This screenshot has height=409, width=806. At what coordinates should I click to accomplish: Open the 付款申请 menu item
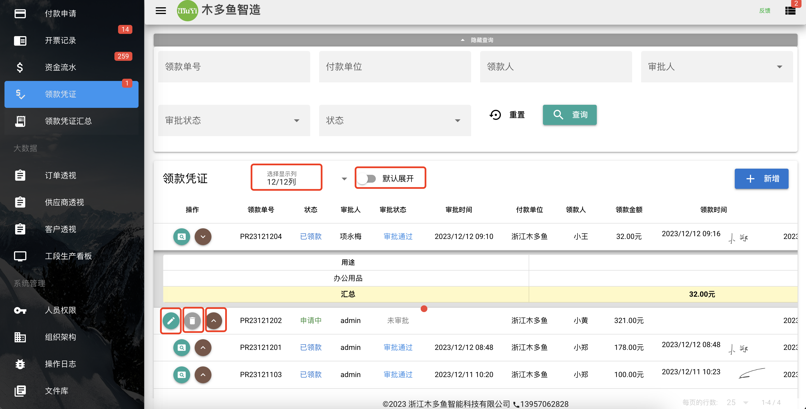click(71, 13)
